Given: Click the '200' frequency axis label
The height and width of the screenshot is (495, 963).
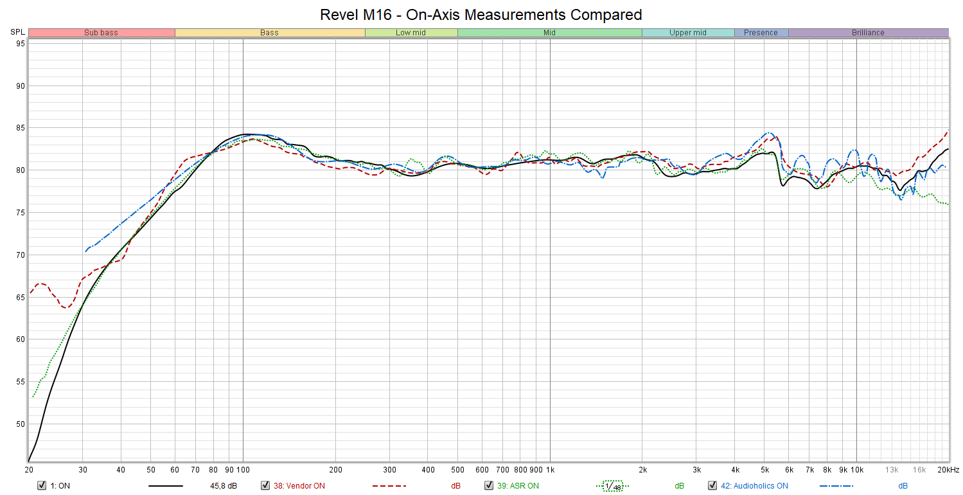Looking at the screenshot, I should point(335,470).
